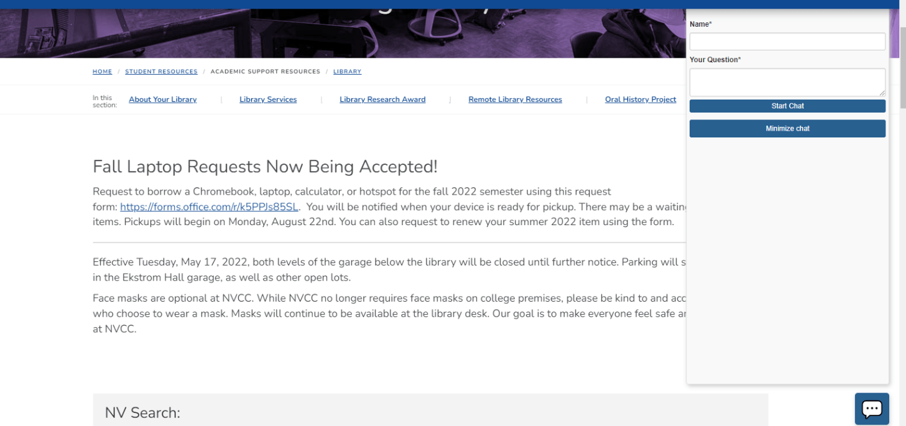Open the Home breadcrumb link

103,72
